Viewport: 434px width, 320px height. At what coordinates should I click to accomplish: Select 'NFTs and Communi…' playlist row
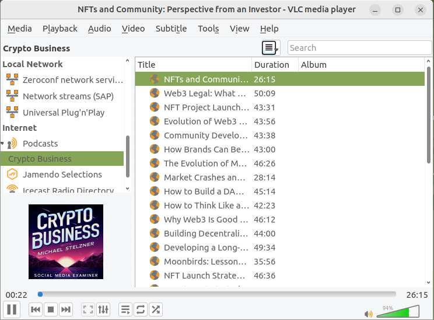click(280, 79)
